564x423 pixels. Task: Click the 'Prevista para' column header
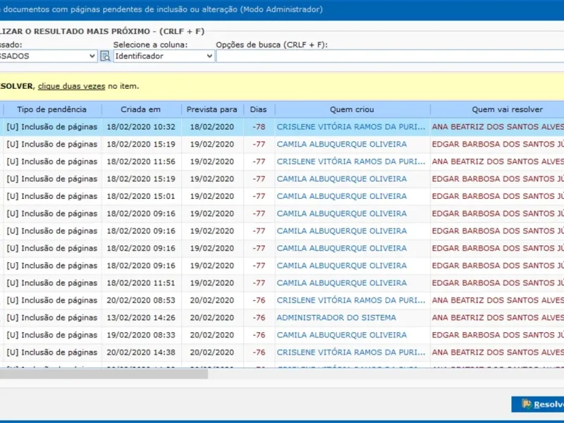pos(211,109)
